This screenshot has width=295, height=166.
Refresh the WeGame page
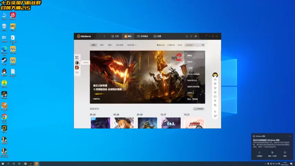tap(104, 36)
